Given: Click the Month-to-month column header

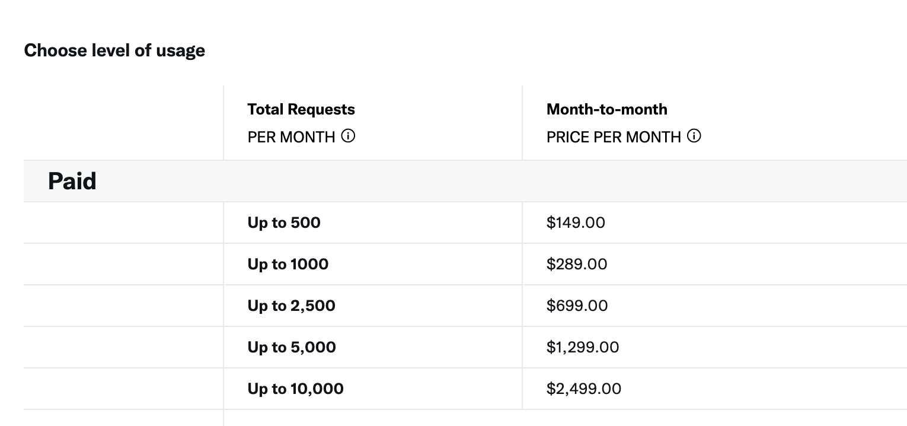Looking at the screenshot, I should point(607,109).
